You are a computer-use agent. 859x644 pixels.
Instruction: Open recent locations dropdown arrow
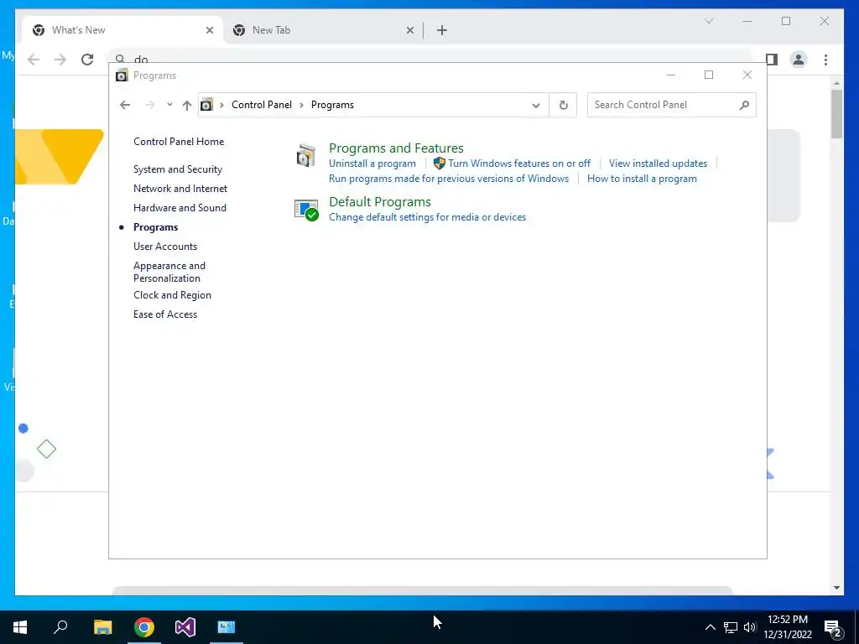point(169,105)
